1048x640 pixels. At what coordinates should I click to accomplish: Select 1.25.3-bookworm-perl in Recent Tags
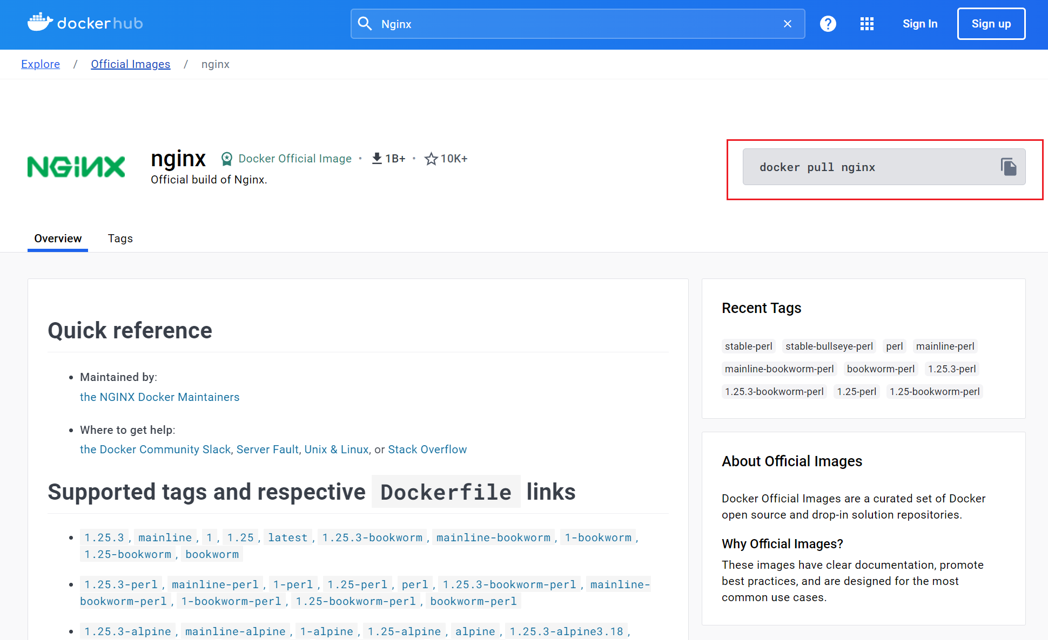click(774, 392)
